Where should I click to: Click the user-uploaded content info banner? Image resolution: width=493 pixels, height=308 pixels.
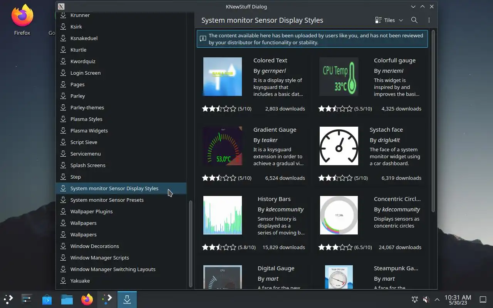pyautogui.click(x=312, y=39)
